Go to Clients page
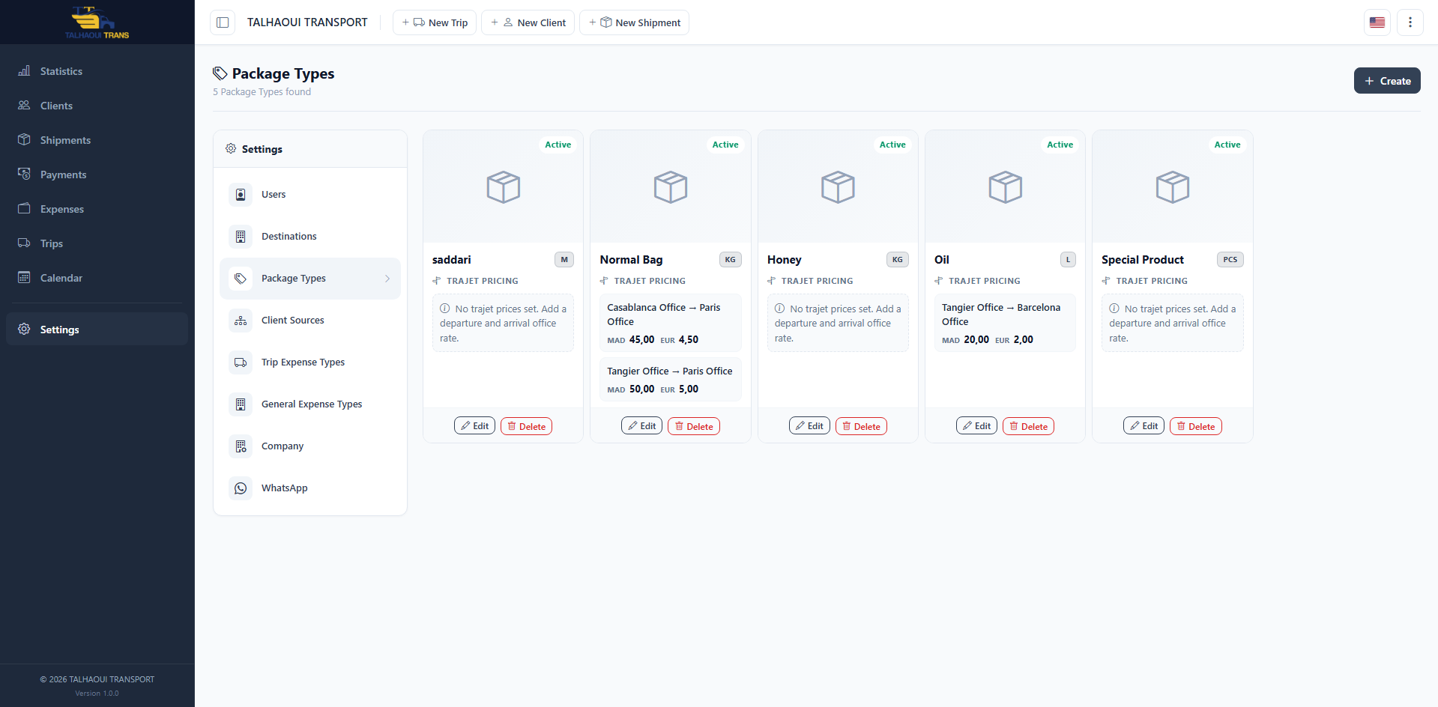The width and height of the screenshot is (1438, 707). (x=97, y=106)
